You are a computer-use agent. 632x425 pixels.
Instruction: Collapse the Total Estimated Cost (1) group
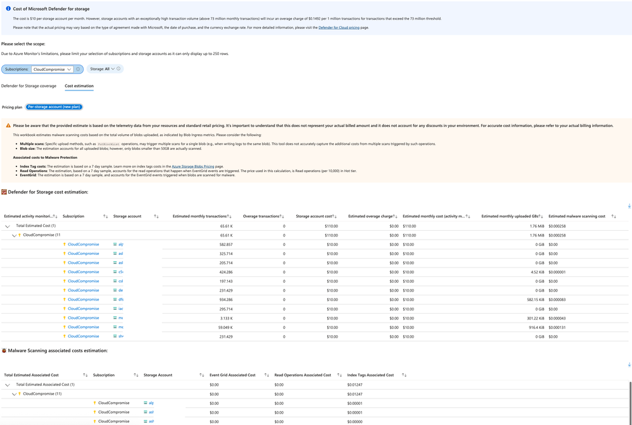pos(7,226)
